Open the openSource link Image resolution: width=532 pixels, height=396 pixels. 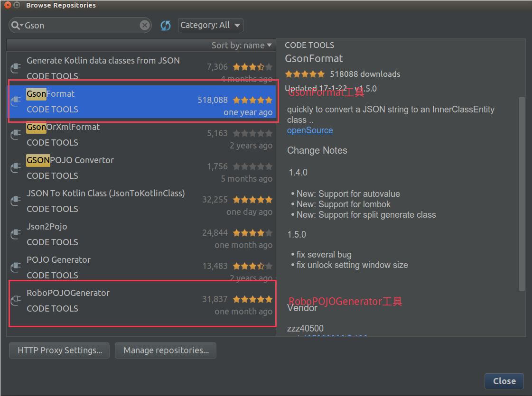(x=310, y=130)
